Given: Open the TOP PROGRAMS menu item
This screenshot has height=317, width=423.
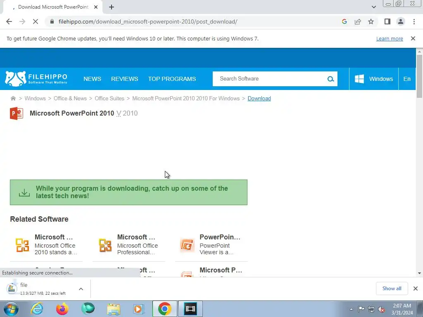Looking at the screenshot, I should 172,79.
